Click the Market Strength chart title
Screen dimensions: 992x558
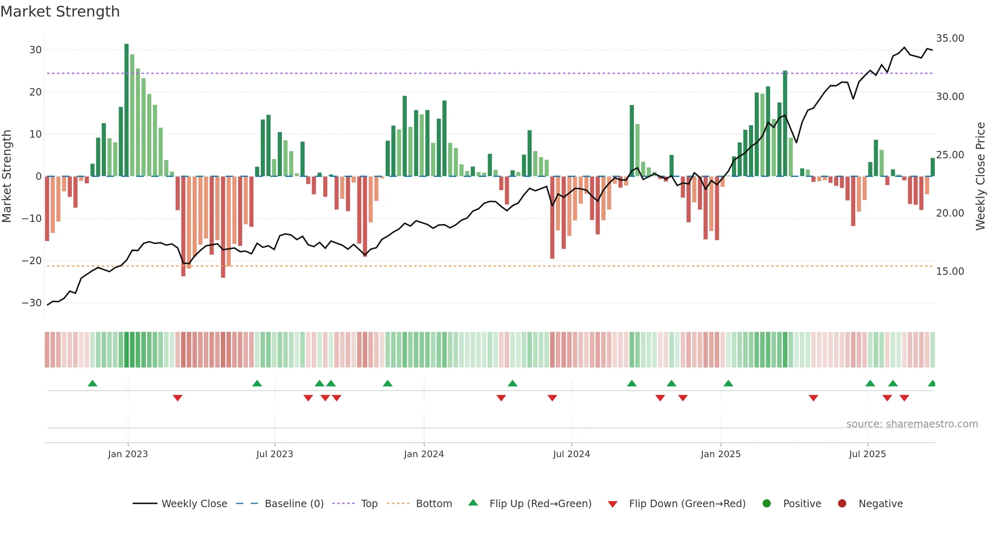(60, 12)
